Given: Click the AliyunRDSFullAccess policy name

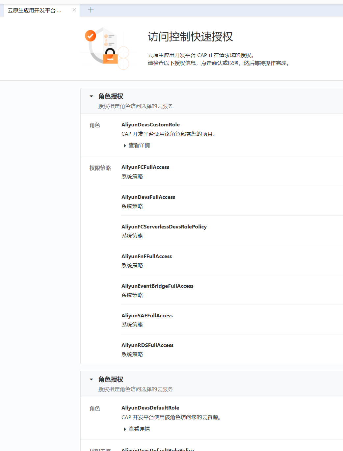Looking at the screenshot, I should (x=147, y=345).
